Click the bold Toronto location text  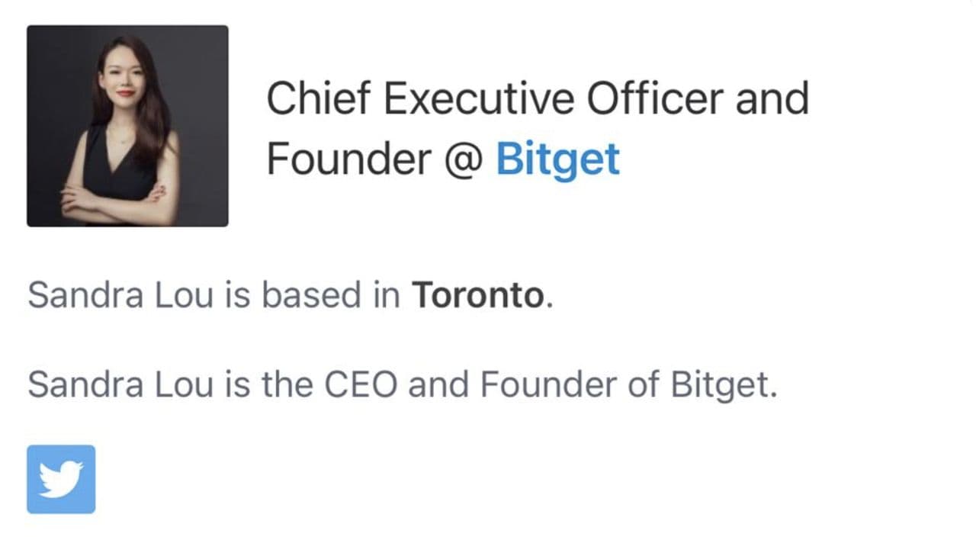click(x=478, y=295)
